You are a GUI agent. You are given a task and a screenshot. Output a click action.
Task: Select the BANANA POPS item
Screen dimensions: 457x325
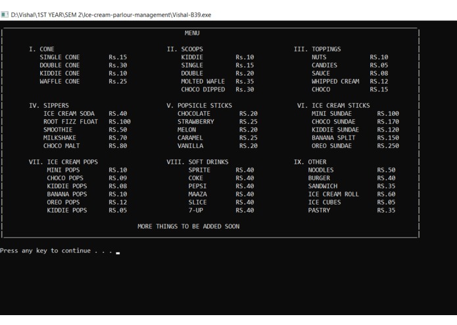[x=67, y=195]
